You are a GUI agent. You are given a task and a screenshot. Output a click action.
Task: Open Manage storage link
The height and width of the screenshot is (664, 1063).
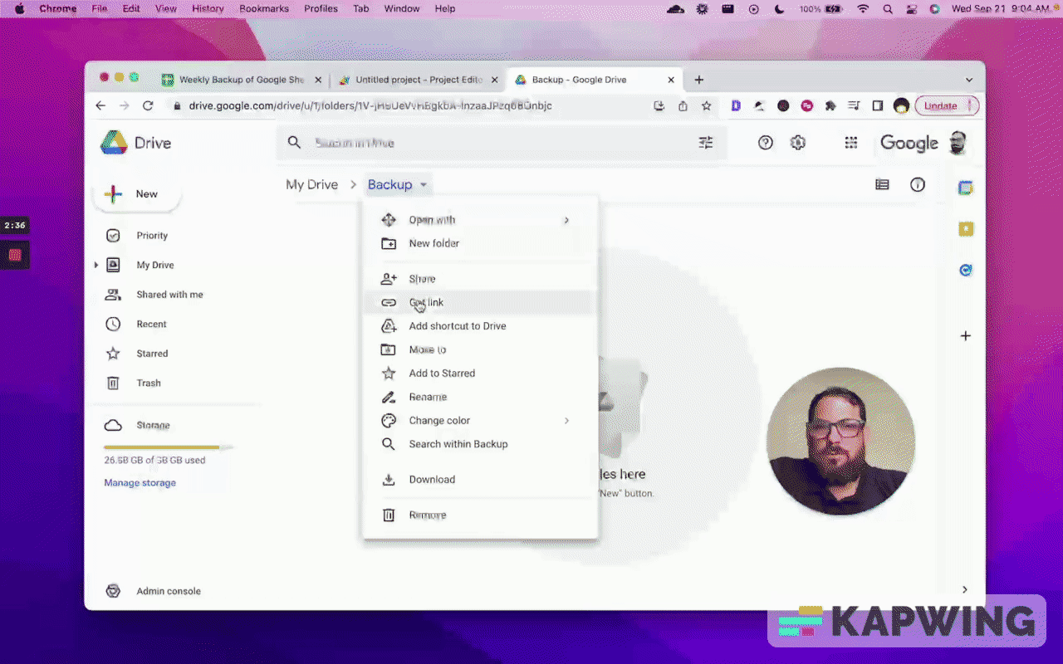140,483
